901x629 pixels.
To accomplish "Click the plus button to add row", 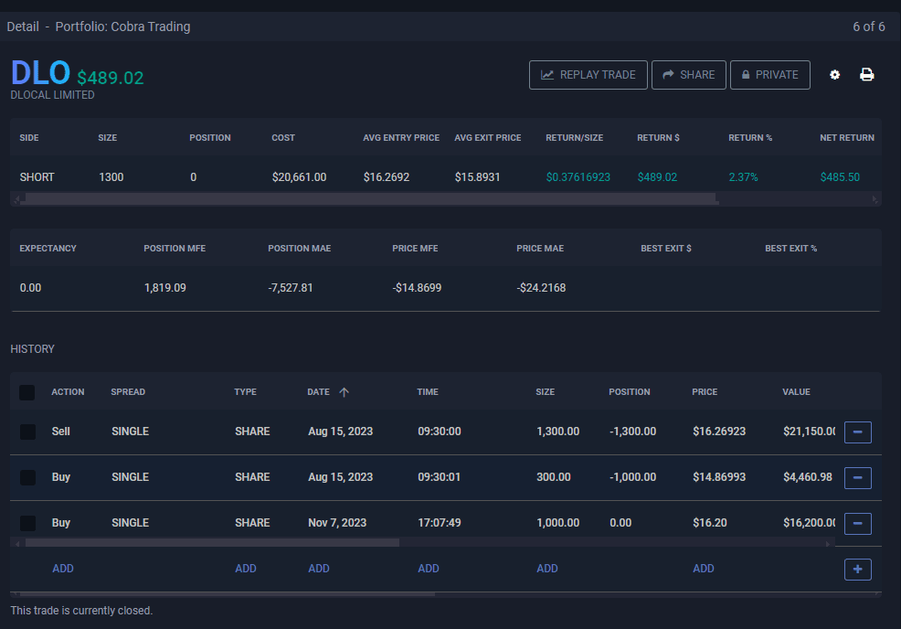I will pyautogui.click(x=857, y=569).
